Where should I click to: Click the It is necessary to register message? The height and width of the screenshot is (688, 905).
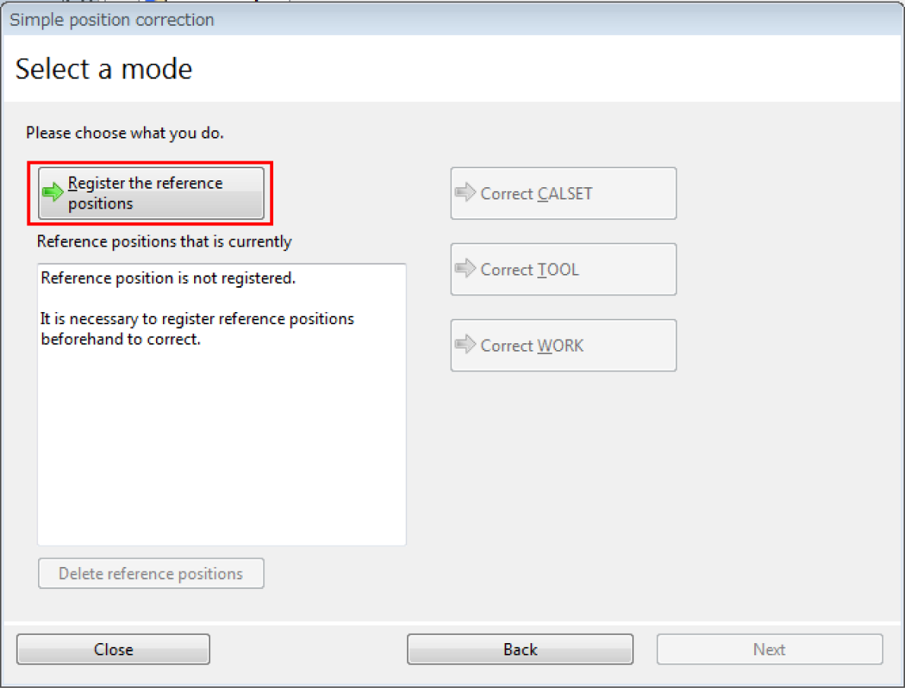pos(197,319)
